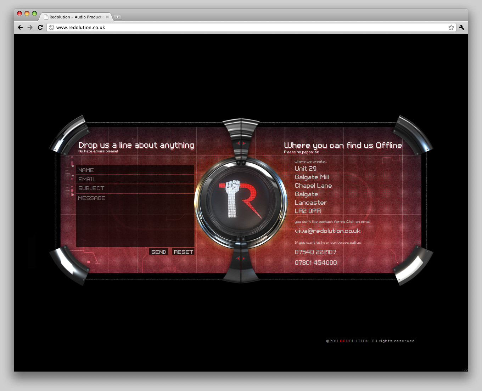Reload the Redolution page

(x=40, y=28)
